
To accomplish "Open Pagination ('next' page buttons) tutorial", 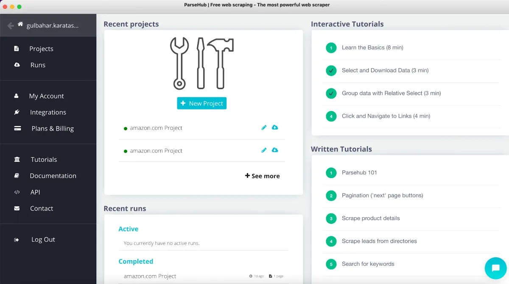I will 383,195.
